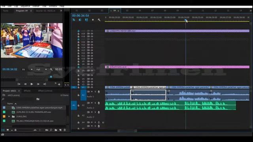The image size is (253, 142).
Task: Toggle snap magnet in timeline
Action: pyautogui.click(x=80, y=20)
